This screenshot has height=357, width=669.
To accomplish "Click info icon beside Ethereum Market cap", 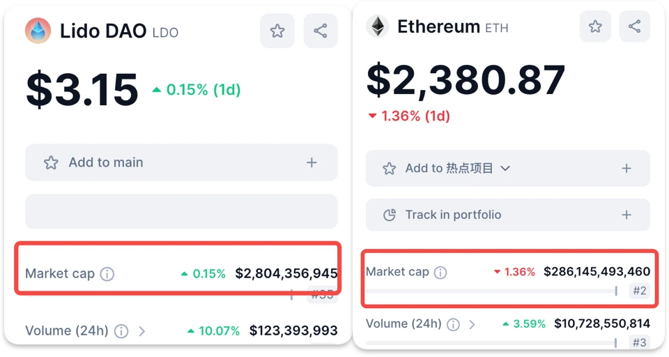I will click(440, 272).
